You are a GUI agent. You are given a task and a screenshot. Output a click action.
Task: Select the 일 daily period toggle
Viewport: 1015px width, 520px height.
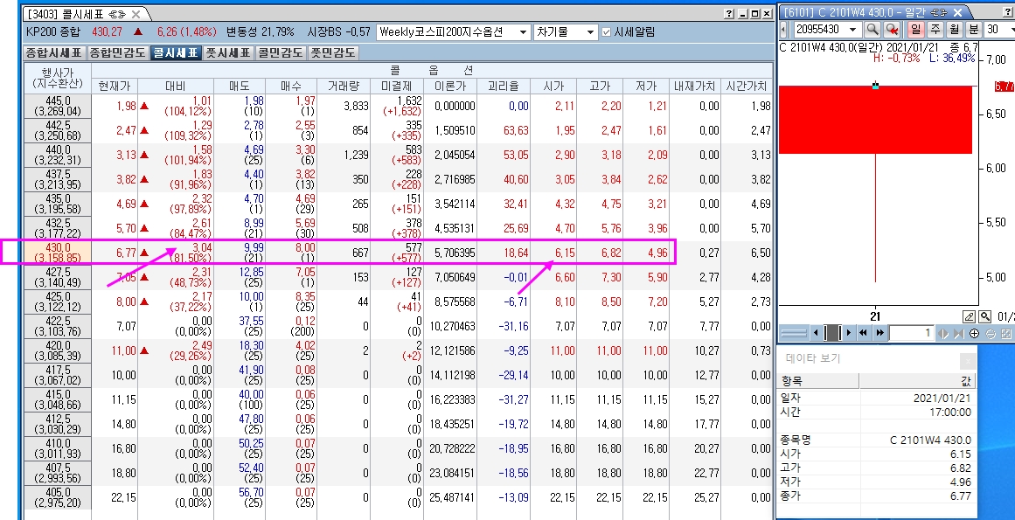(x=915, y=30)
